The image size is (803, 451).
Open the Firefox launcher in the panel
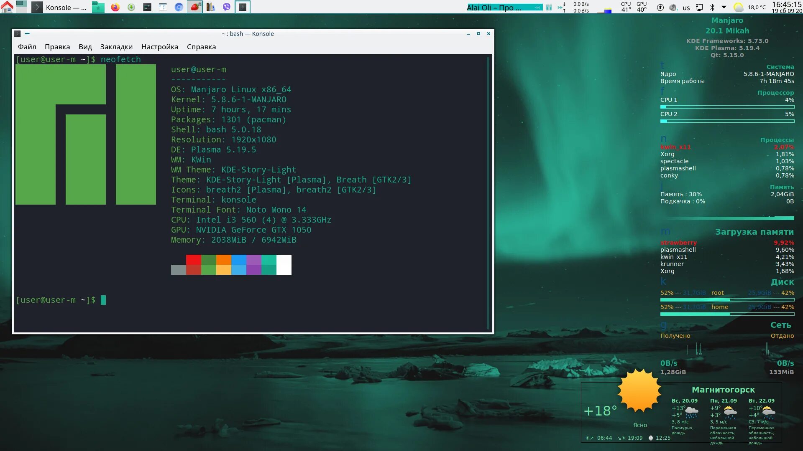tap(115, 7)
